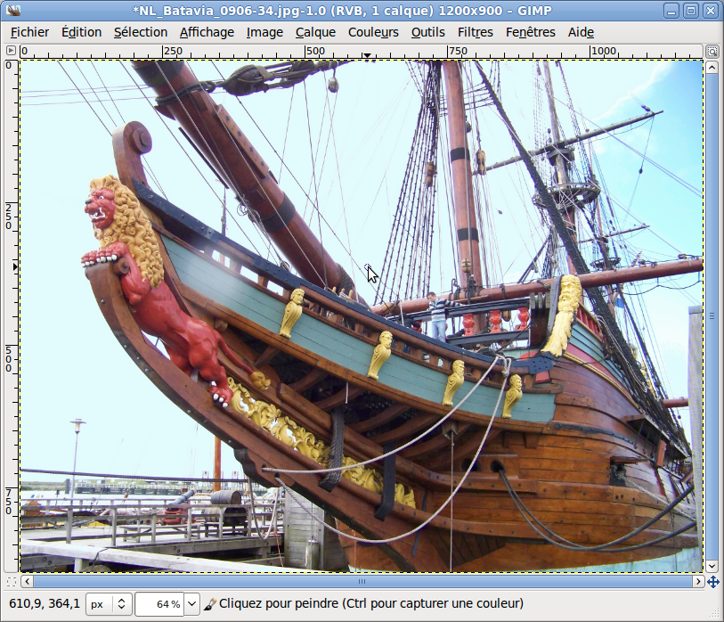This screenshot has width=724, height=622.
Task: Click the 64 % zoom input field
Action: coord(159,604)
